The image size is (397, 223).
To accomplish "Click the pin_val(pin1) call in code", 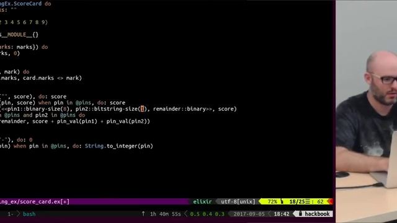I will [77, 121].
